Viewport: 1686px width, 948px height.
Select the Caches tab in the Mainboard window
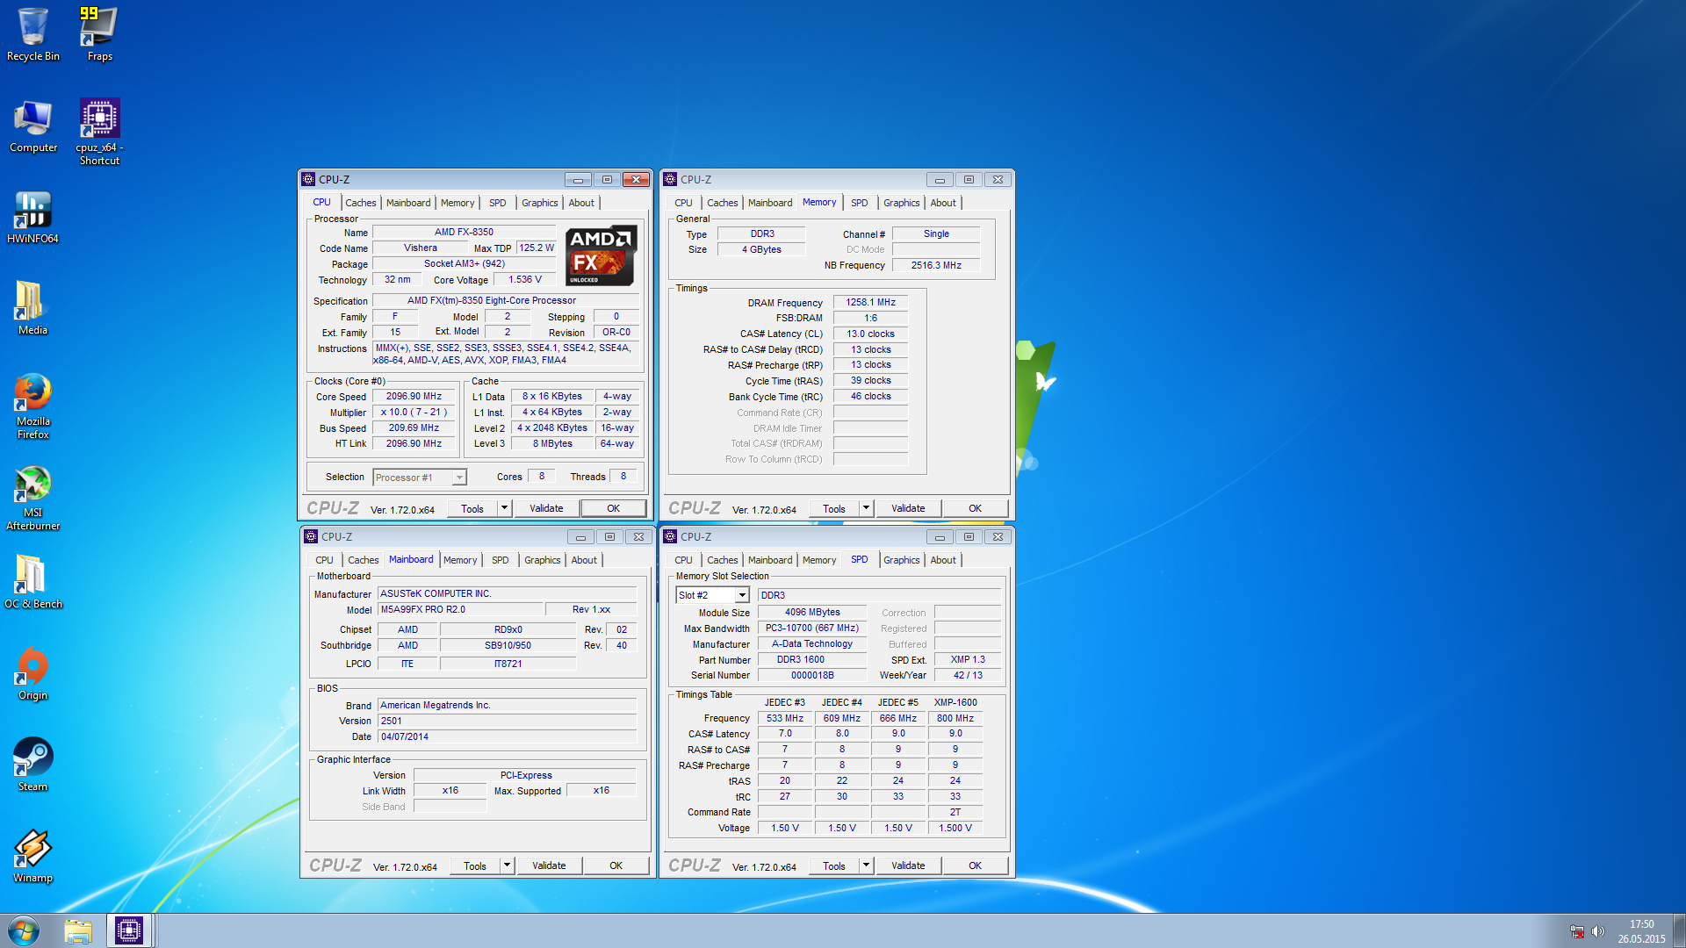[363, 560]
